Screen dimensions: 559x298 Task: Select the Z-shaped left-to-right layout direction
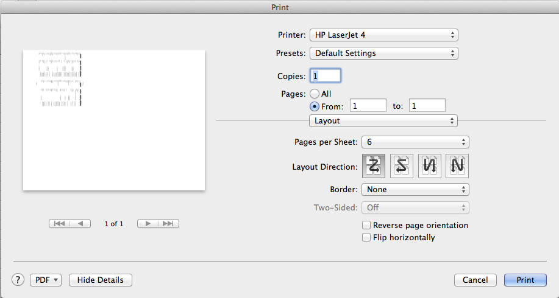(x=374, y=165)
